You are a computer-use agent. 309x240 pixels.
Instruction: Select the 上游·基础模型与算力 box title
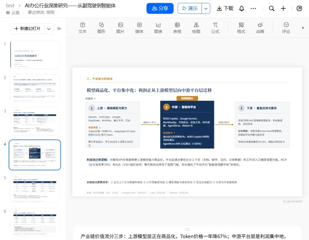pos(112,108)
